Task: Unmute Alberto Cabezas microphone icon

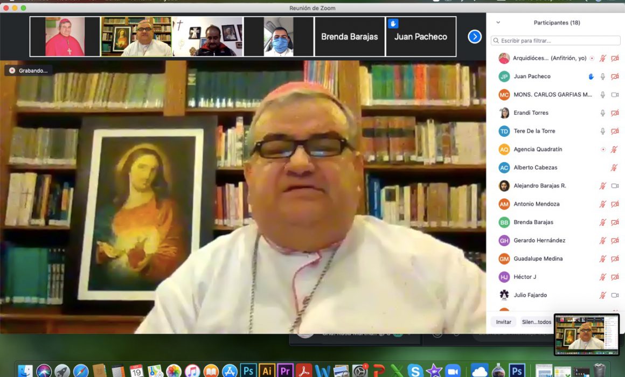Action: pos(614,168)
